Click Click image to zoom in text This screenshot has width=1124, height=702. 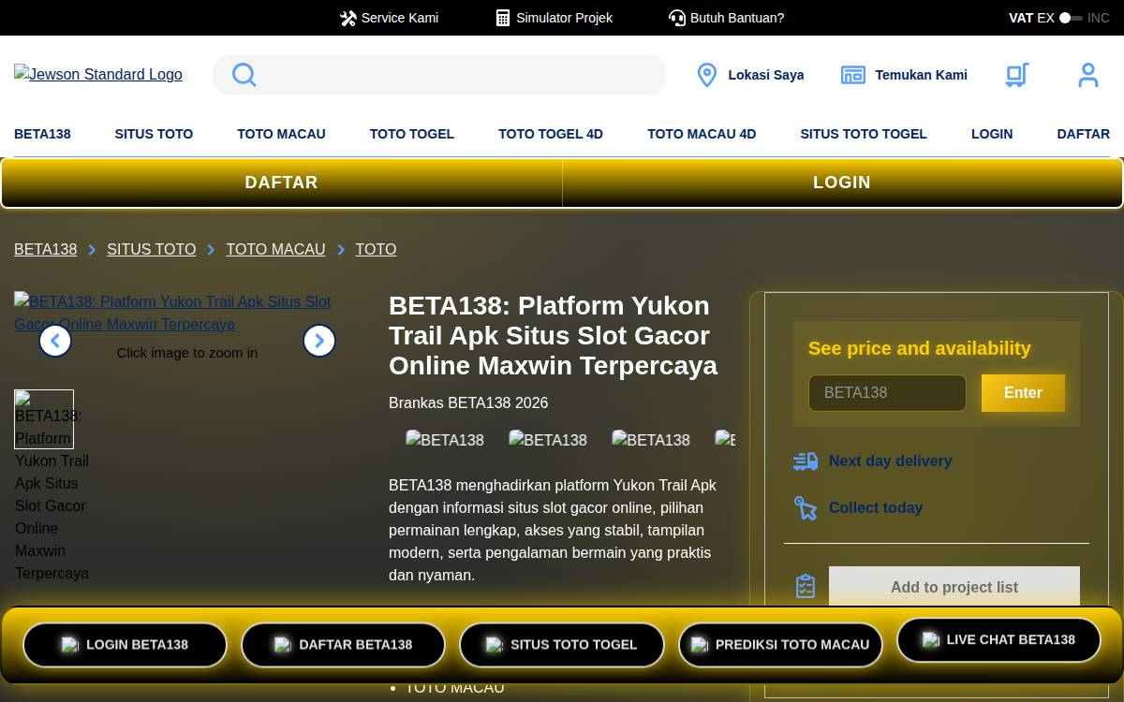click(187, 353)
